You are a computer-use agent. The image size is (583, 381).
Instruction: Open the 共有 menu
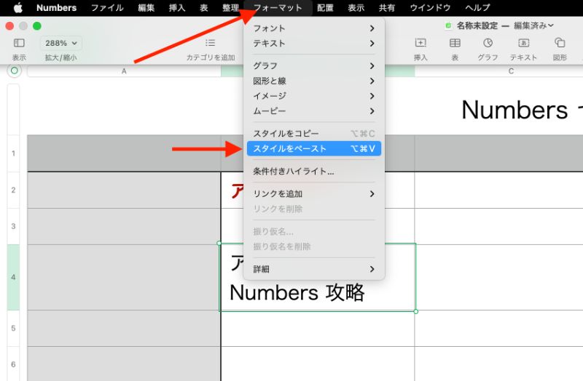pyautogui.click(x=387, y=7)
